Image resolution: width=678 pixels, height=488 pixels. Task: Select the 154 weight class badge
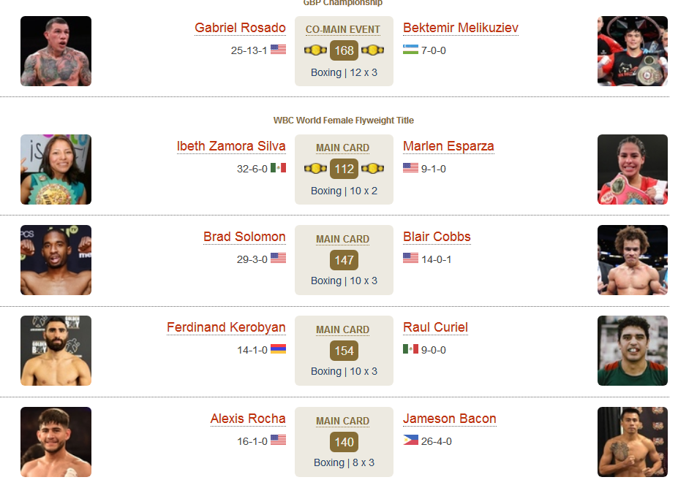click(344, 351)
